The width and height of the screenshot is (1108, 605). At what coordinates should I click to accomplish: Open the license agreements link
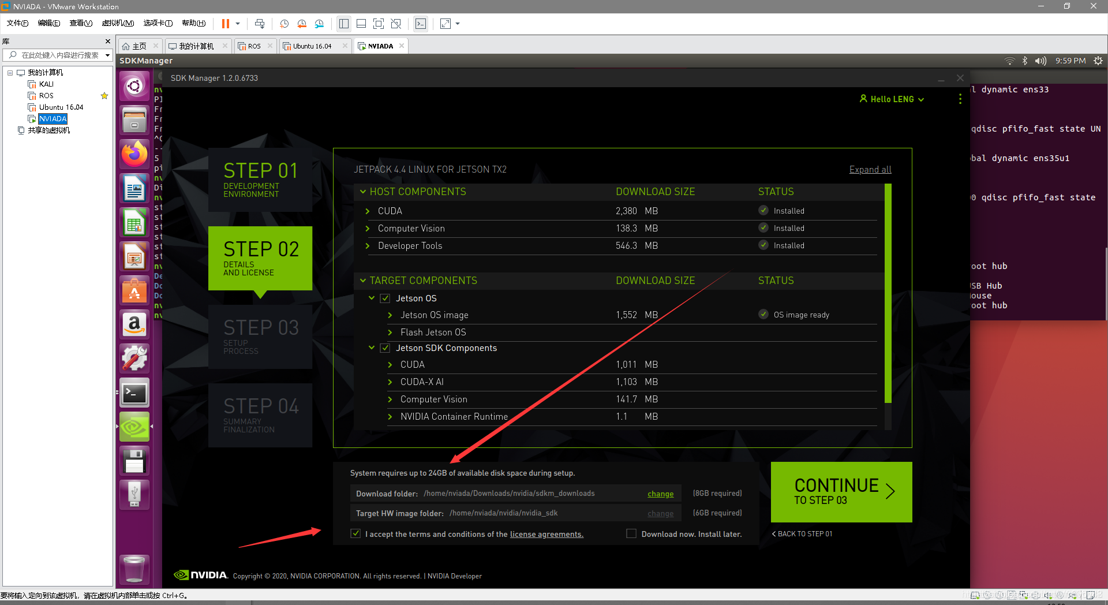tap(546, 535)
